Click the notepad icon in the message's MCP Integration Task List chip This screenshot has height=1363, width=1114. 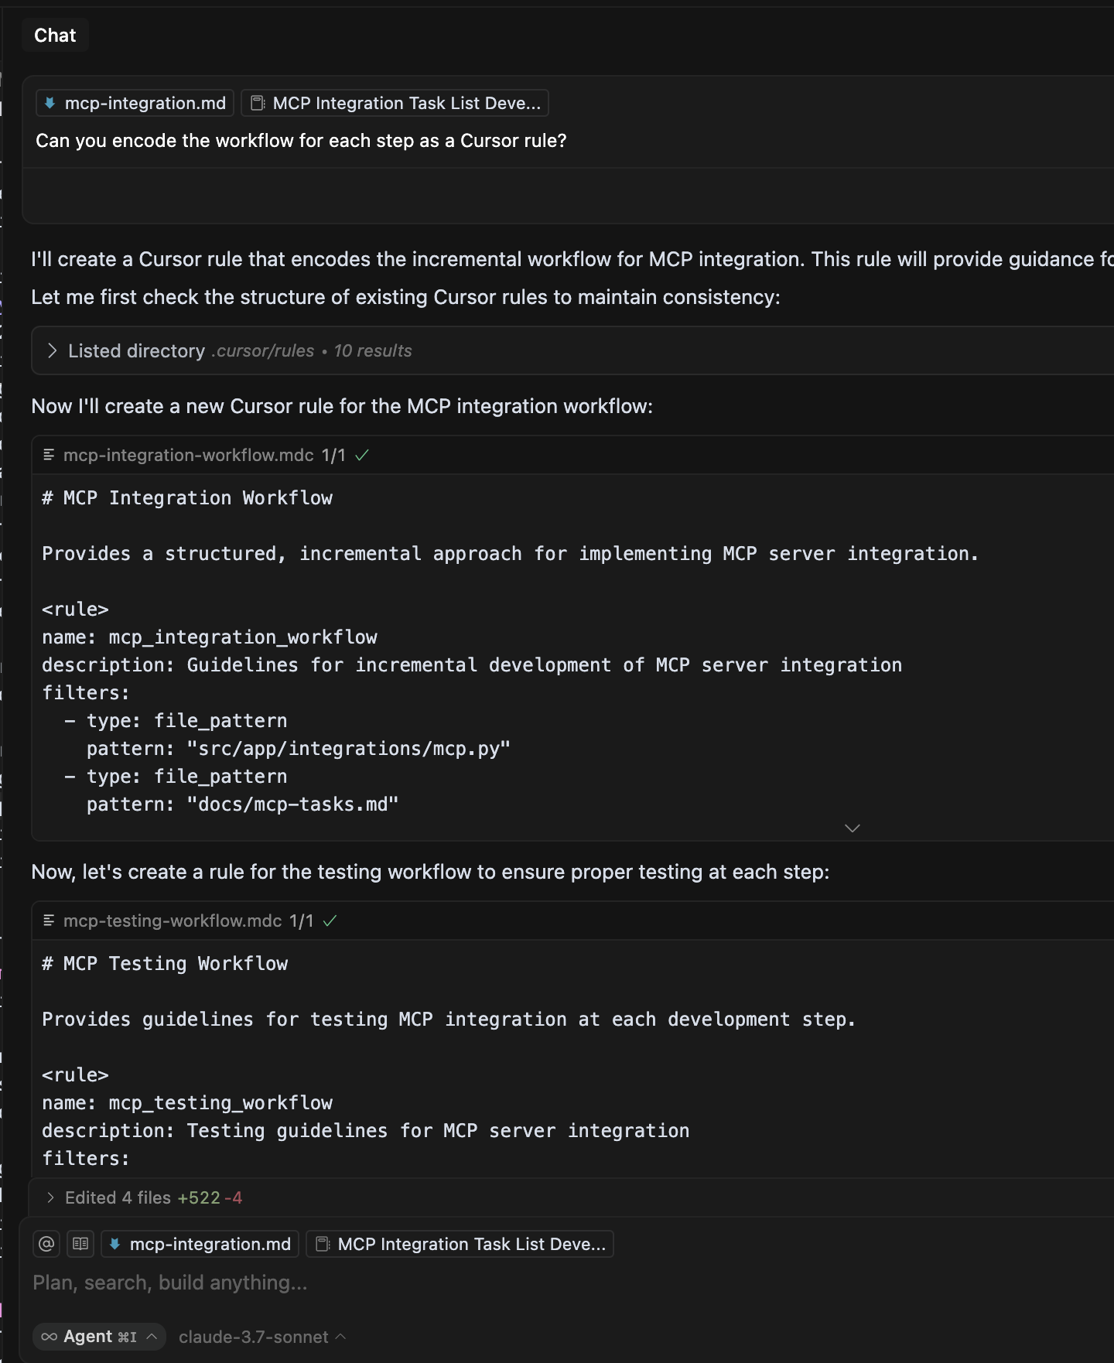click(258, 103)
